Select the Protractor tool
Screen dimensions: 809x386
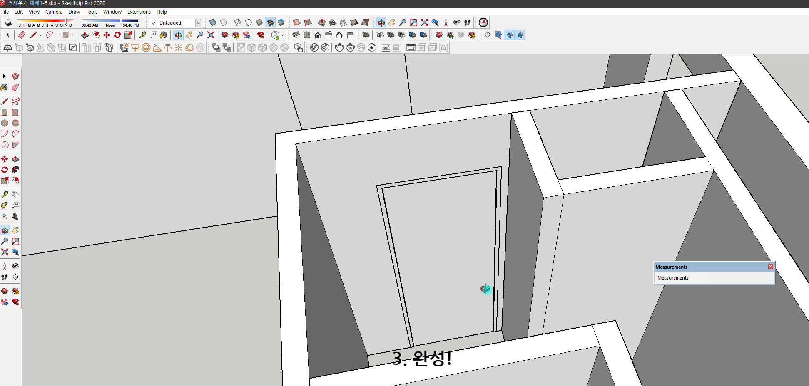click(5, 205)
